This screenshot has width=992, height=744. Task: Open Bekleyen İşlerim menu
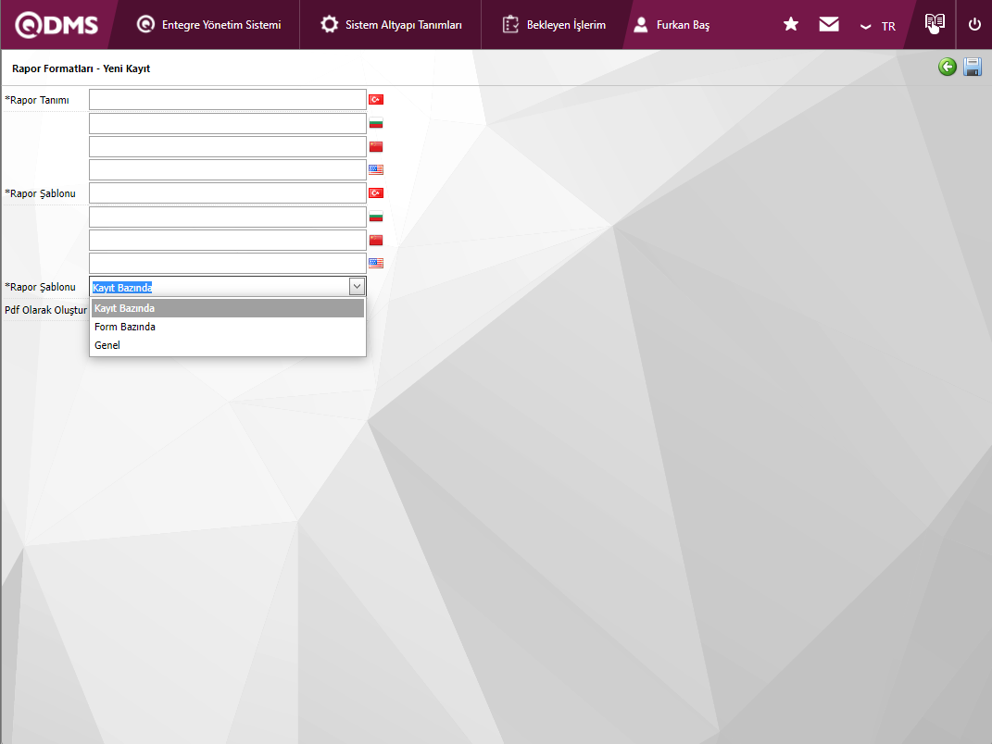pyautogui.click(x=554, y=25)
